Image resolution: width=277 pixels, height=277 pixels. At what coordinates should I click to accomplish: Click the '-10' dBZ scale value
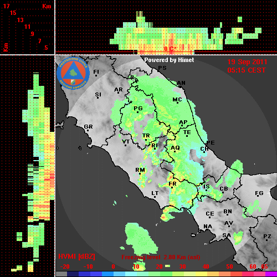[x=88, y=266]
